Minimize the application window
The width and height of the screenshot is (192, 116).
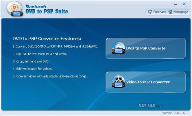coord(176,4)
